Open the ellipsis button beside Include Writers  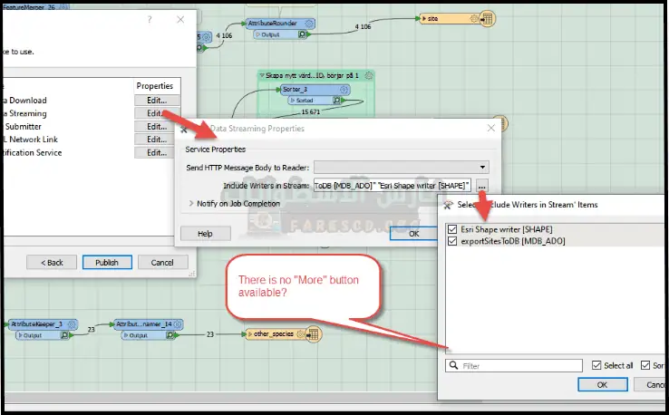tap(481, 185)
